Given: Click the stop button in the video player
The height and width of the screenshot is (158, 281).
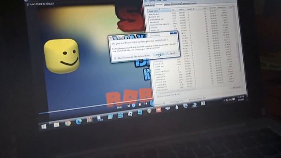Looking at the screenshot, I should pyautogui.click(x=140, y=104).
